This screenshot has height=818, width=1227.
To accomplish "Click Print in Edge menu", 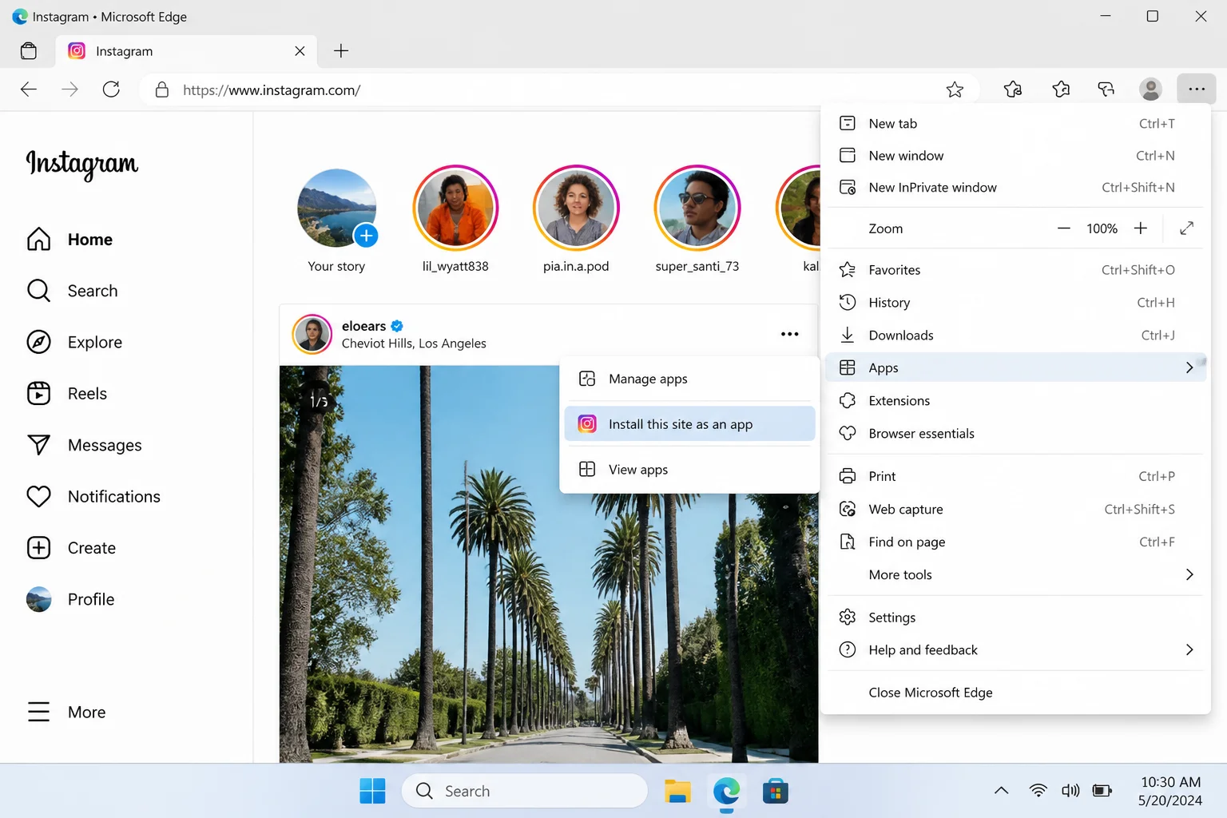I will pyautogui.click(x=1015, y=476).
